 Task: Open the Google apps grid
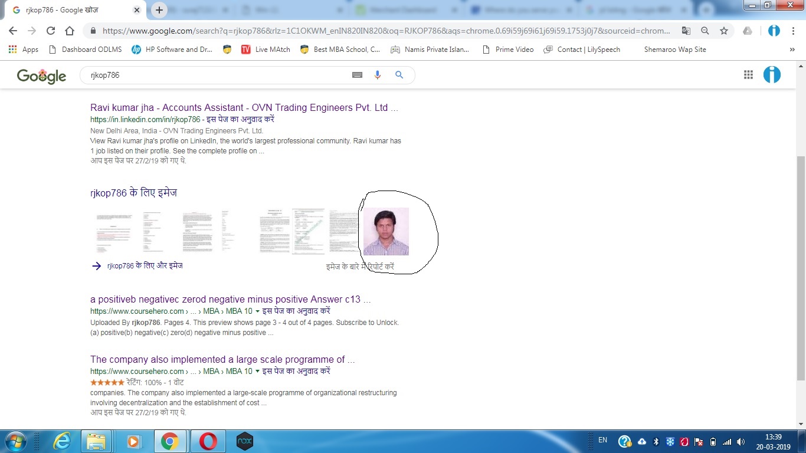point(748,74)
